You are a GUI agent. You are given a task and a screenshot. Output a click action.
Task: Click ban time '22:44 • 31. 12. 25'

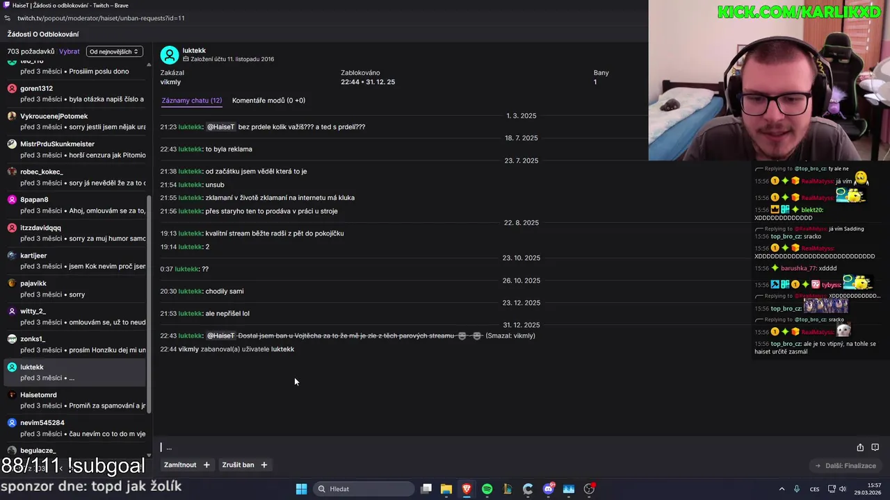(x=368, y=82)
